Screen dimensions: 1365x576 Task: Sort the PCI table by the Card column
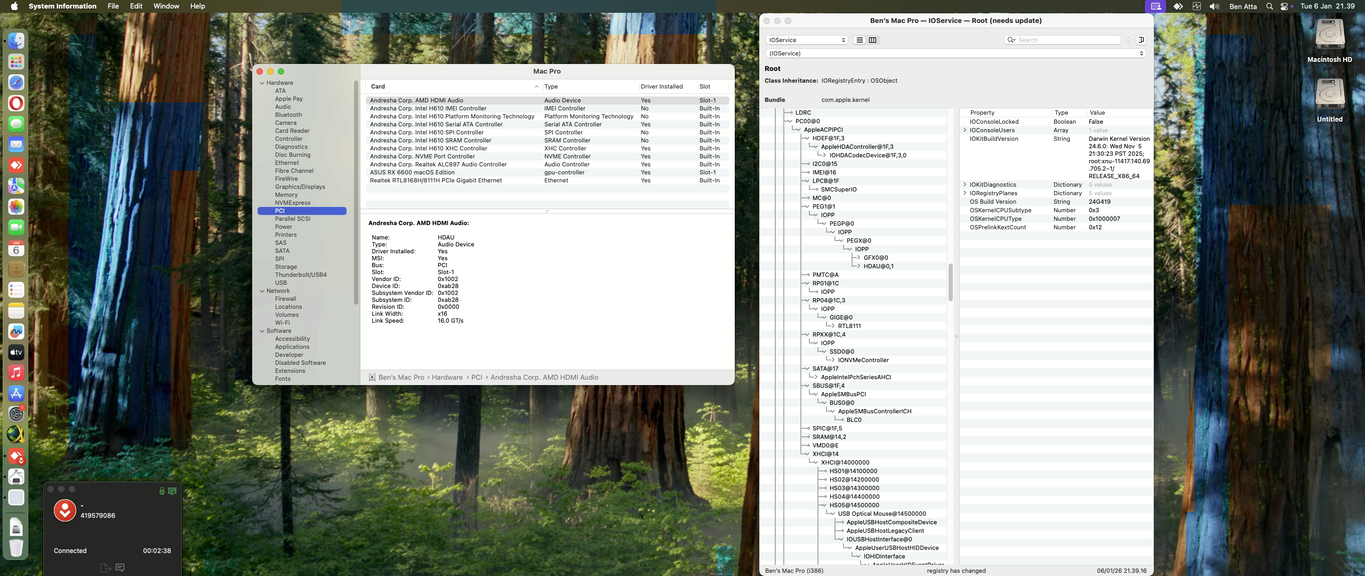[454, 86]
